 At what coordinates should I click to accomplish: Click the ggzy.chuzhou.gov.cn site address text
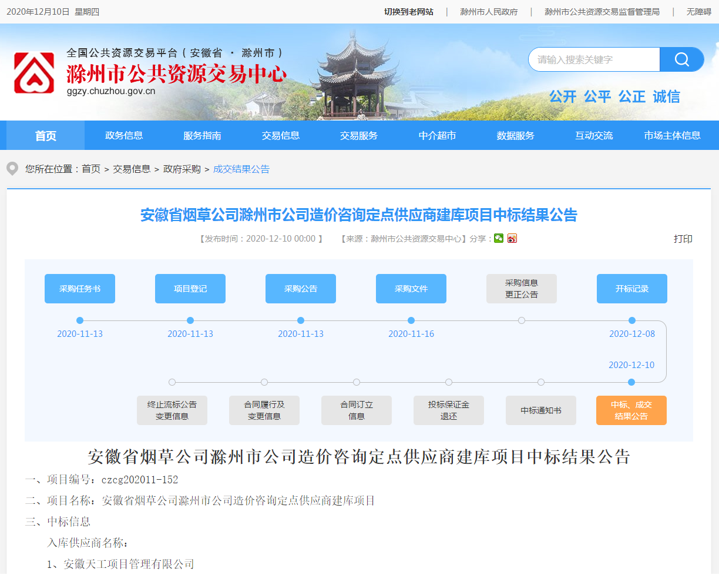click(111, 91)
